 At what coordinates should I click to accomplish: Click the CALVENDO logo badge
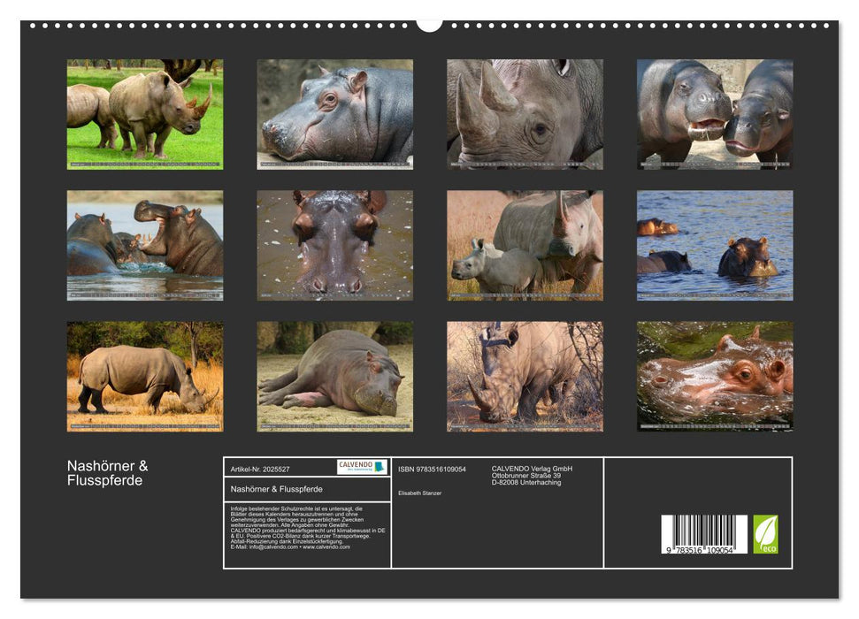[x=362, y=467]
